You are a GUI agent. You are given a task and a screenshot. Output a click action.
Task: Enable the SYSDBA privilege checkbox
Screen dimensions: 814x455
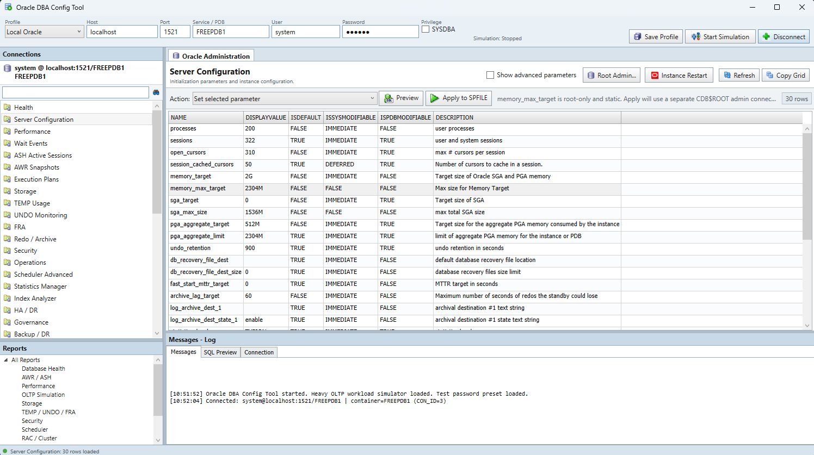tap(425, 29)
